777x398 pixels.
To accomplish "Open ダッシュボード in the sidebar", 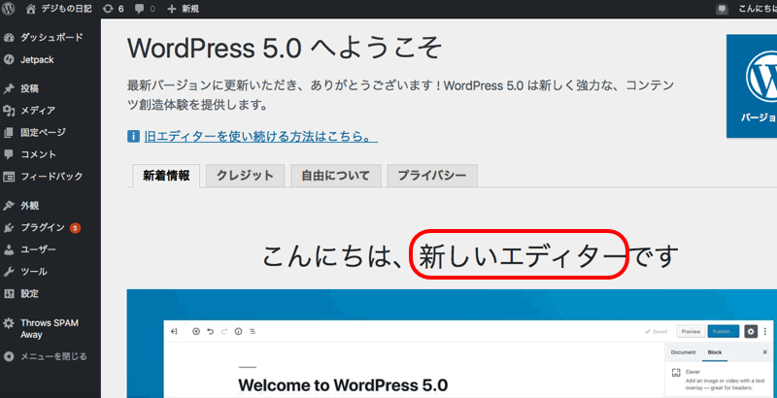I will point(51,39).
